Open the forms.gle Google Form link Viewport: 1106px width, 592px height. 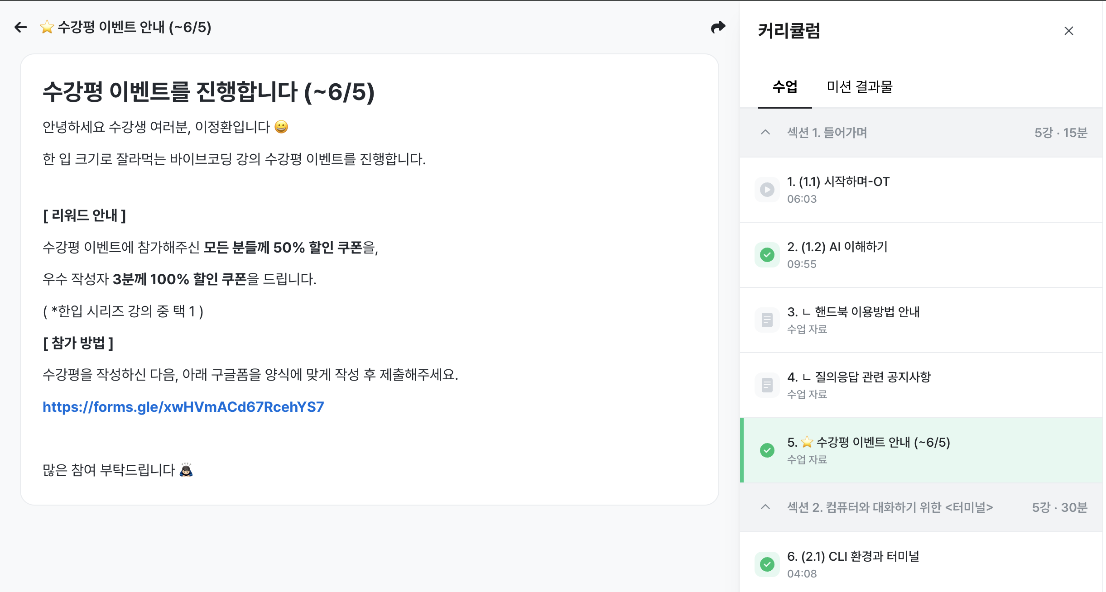(183, 407)
